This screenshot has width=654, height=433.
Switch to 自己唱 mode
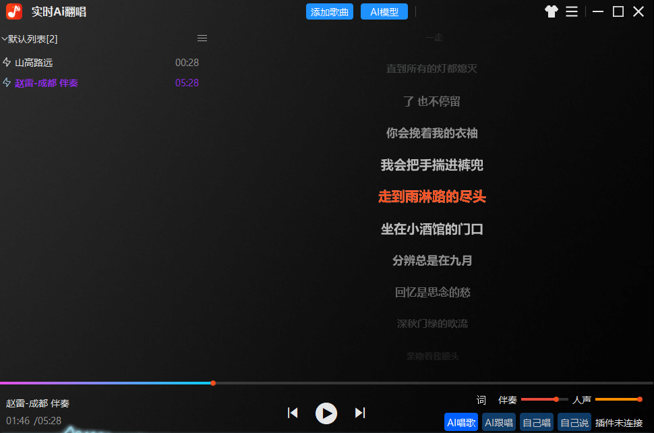click(x=536, y=422)
